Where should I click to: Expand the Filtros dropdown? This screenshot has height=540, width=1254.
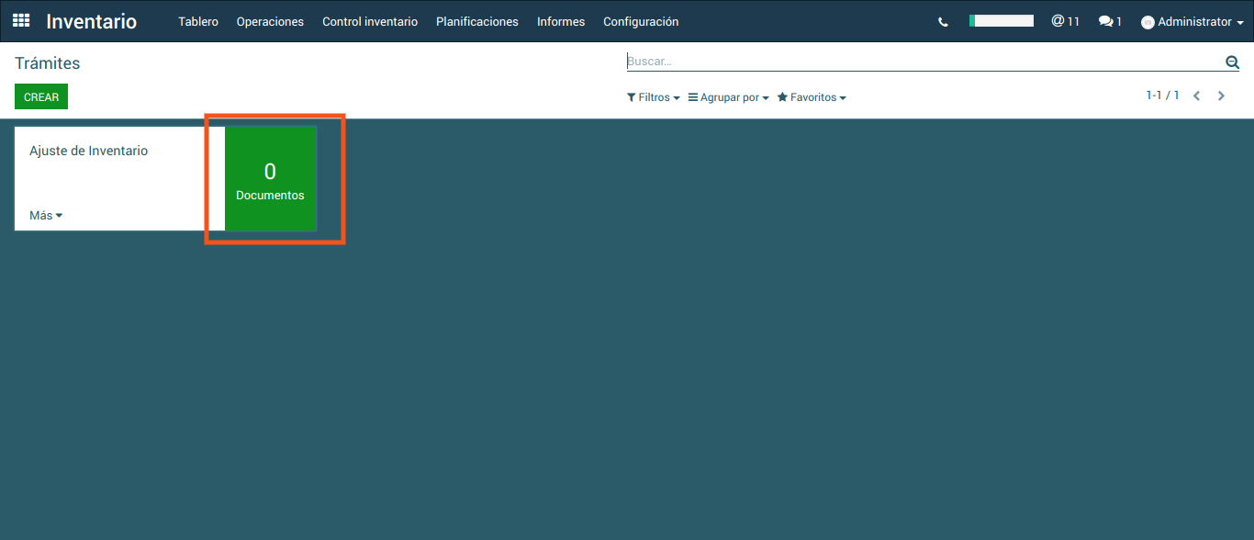coord(653,97)
